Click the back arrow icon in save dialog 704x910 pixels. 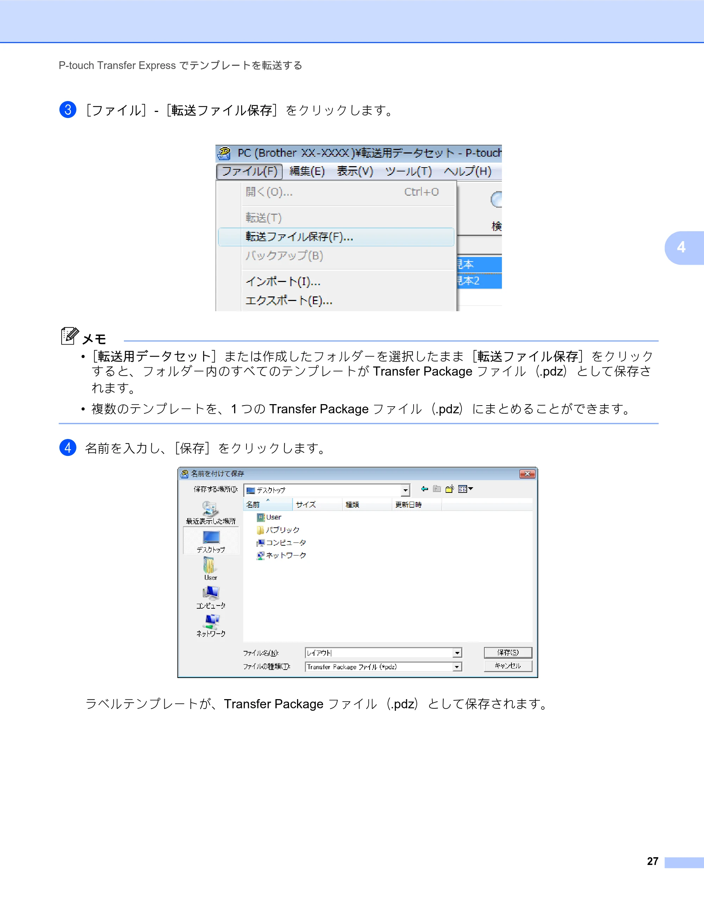425,489
